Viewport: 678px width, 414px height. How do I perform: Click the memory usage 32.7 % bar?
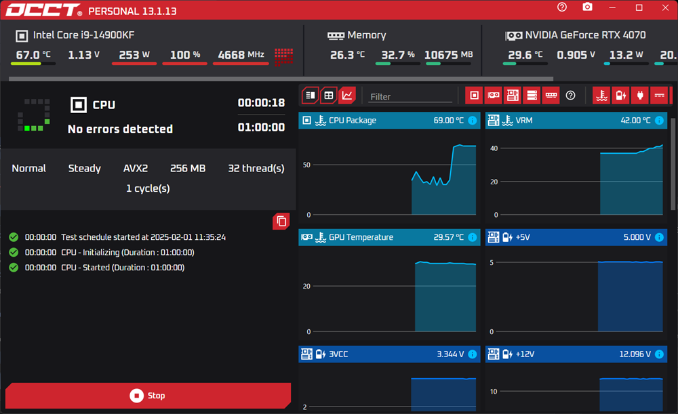point(398,64)
